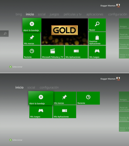Open Mis Juegos tile in the three-tab dashboard
129x146 pixels.
click(x=41, y=111)
